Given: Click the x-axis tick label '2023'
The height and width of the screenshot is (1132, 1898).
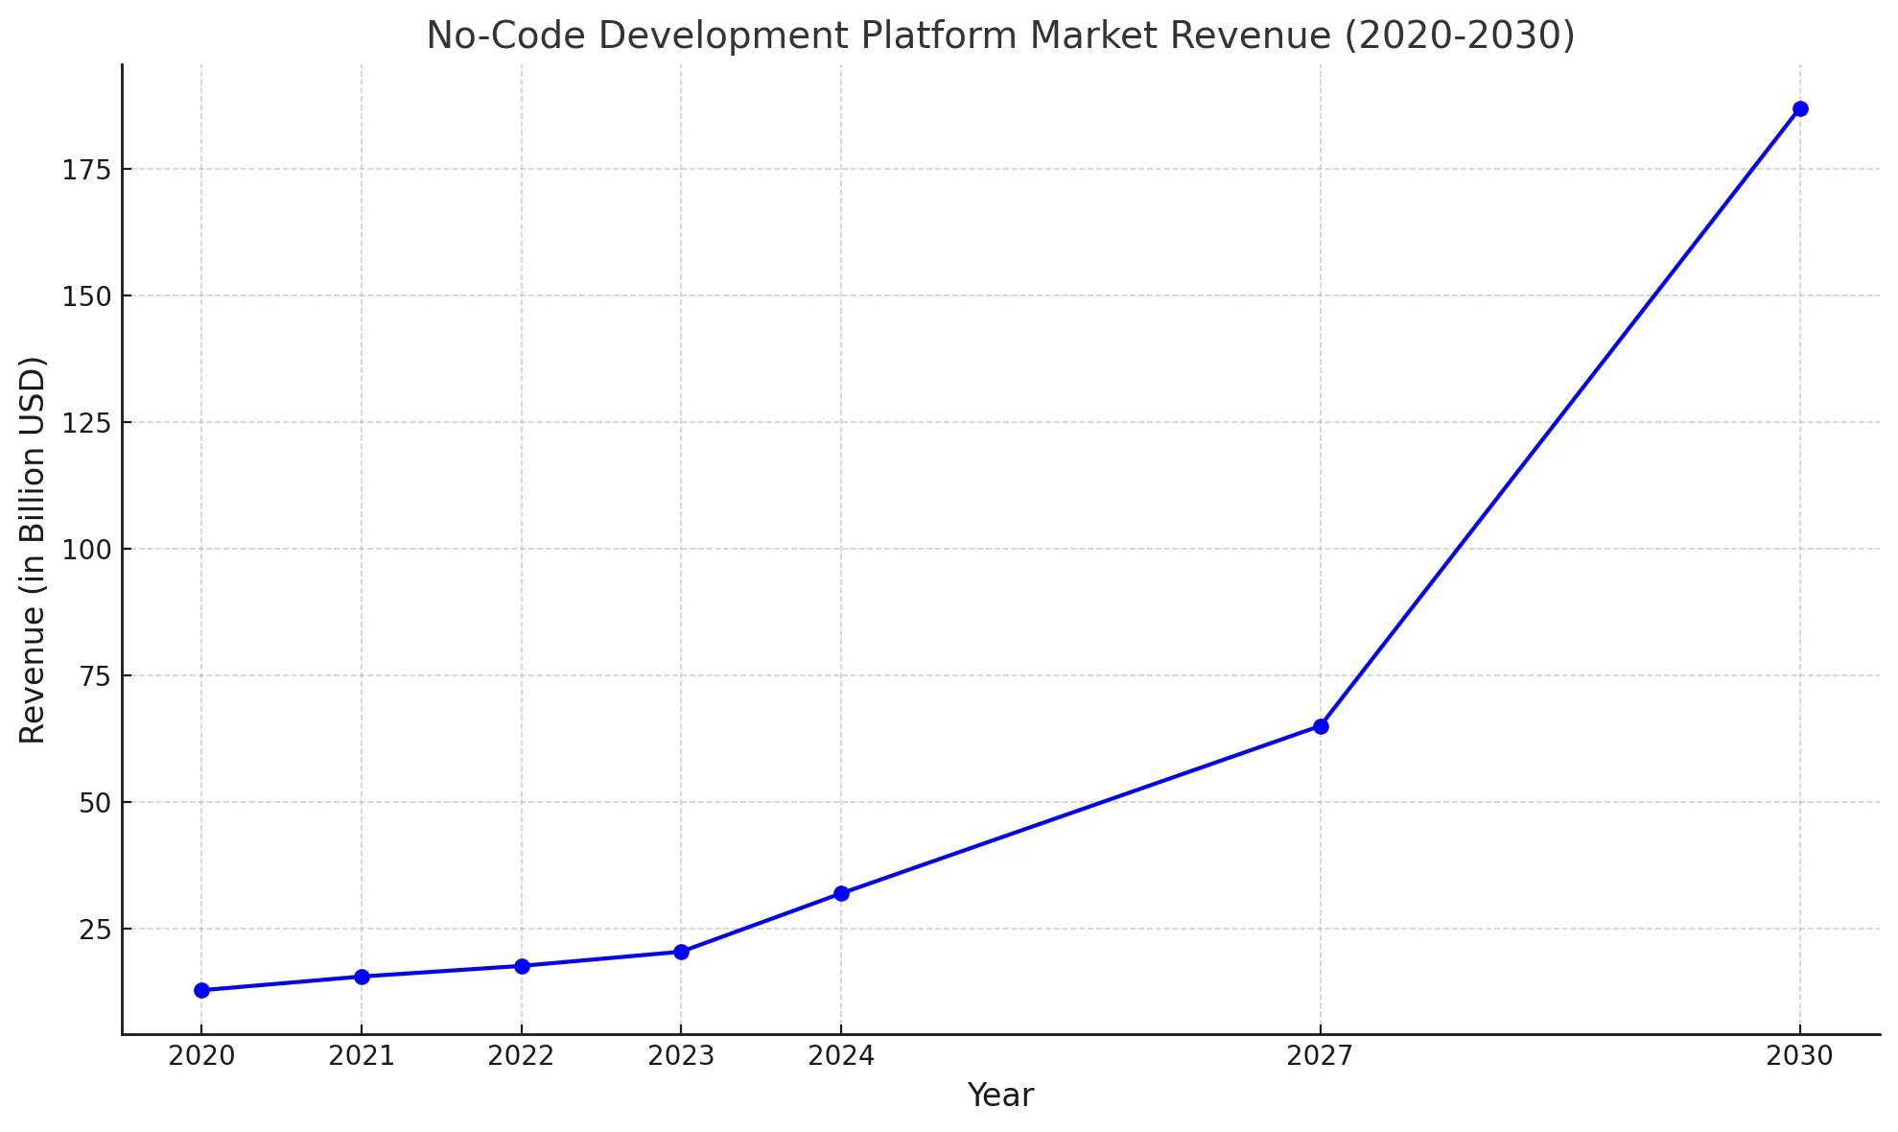Looking at the screenshot, I should (681, 1056).
